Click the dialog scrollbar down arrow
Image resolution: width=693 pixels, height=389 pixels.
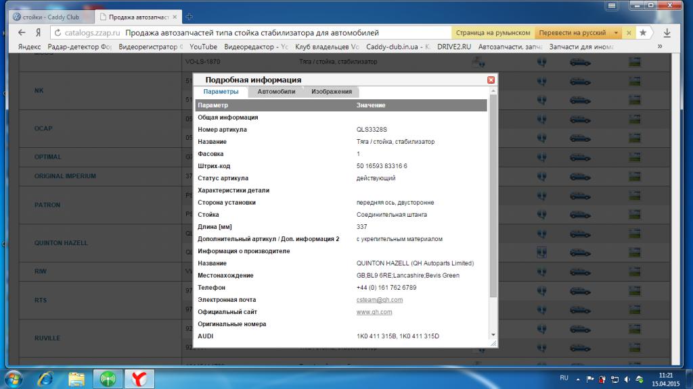click(493, 335)
